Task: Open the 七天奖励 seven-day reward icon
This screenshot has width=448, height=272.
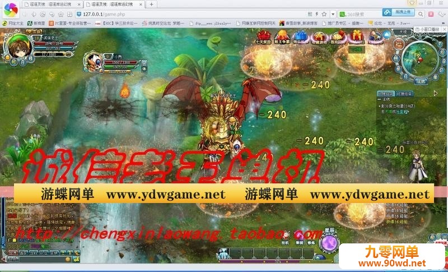Action: tap(263, 36)
